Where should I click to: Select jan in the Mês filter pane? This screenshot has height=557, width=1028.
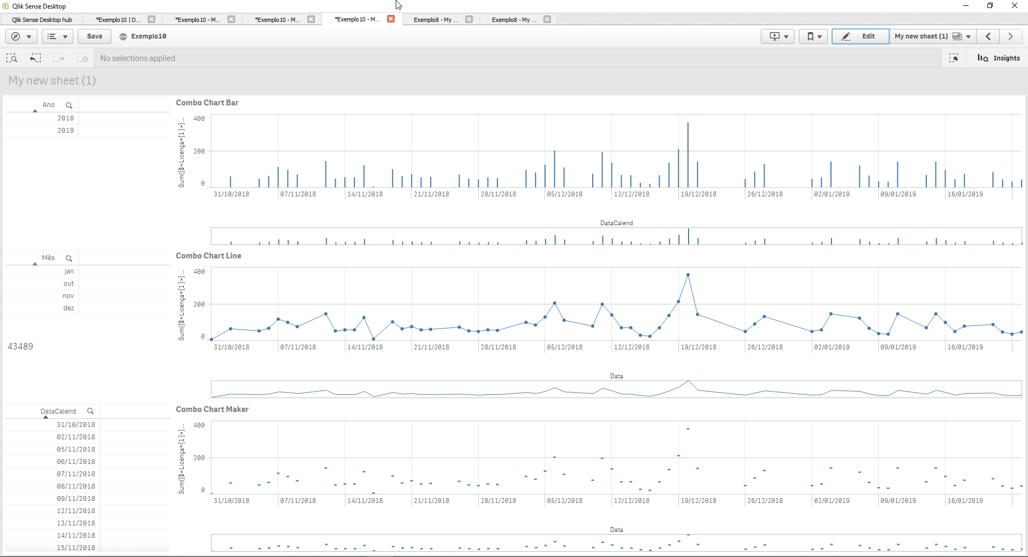click(69, 271)
